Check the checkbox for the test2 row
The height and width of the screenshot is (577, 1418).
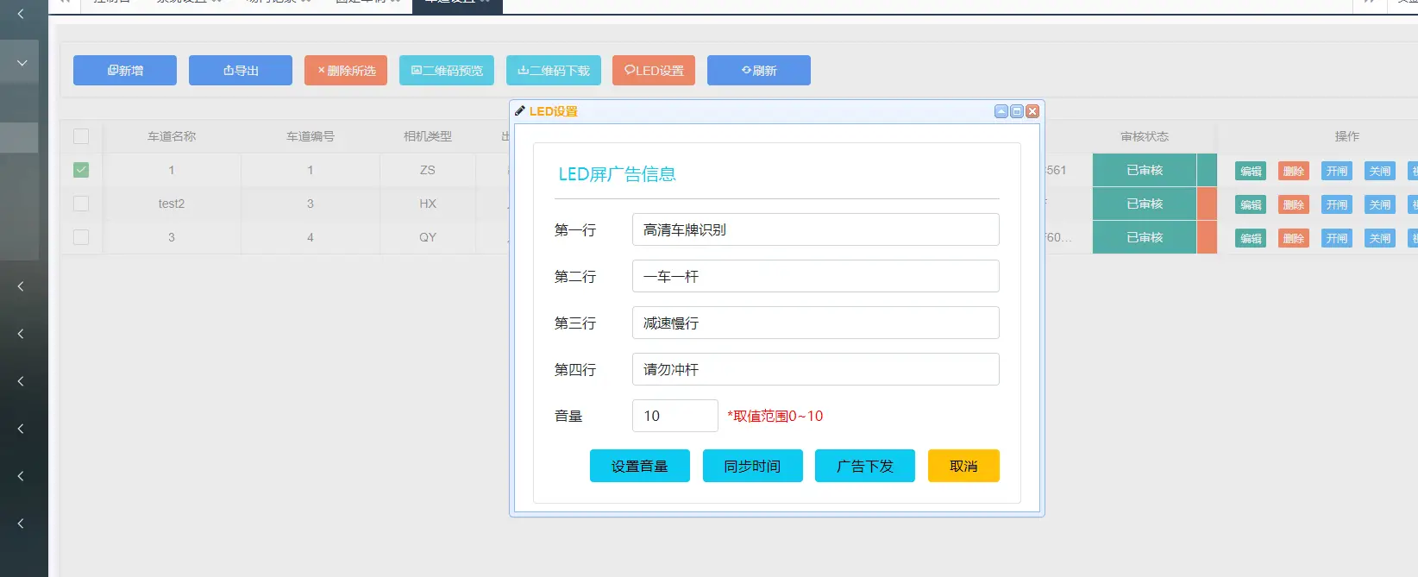[81, 204]
